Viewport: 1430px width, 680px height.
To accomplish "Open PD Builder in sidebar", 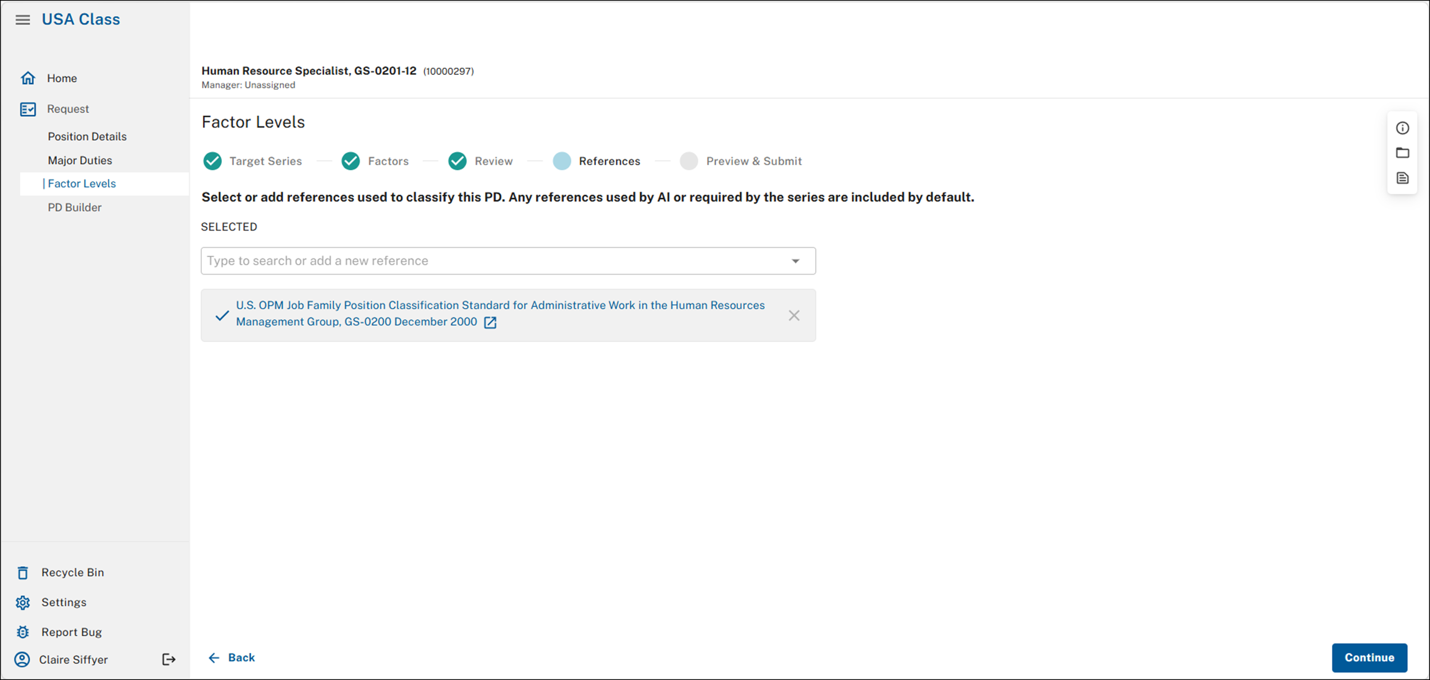I will (x=74, y=208).
